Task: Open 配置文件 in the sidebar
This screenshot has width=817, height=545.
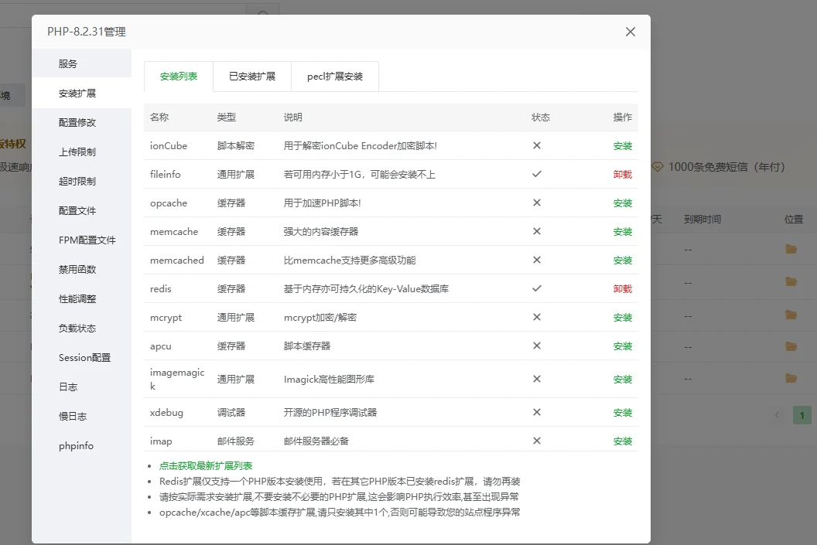Action: (81, 211)
